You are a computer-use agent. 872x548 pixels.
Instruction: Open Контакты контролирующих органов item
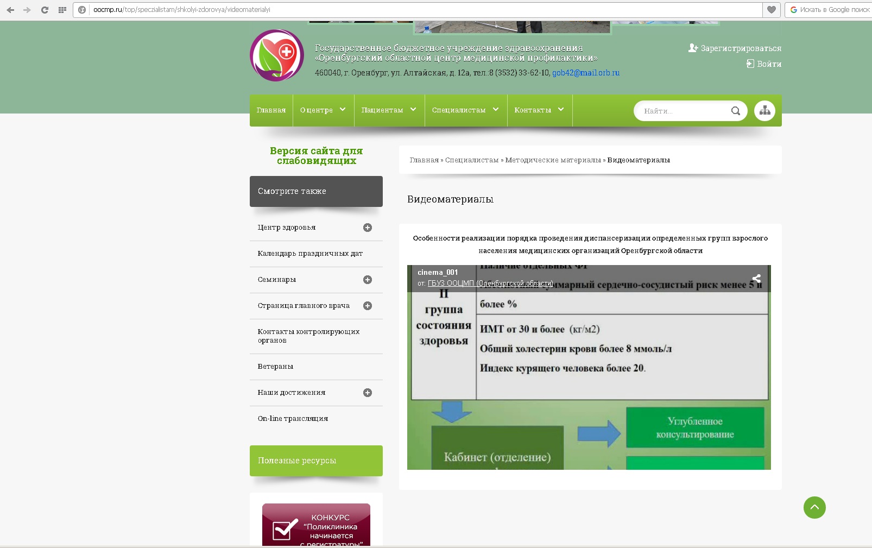(x=308, y=336)
